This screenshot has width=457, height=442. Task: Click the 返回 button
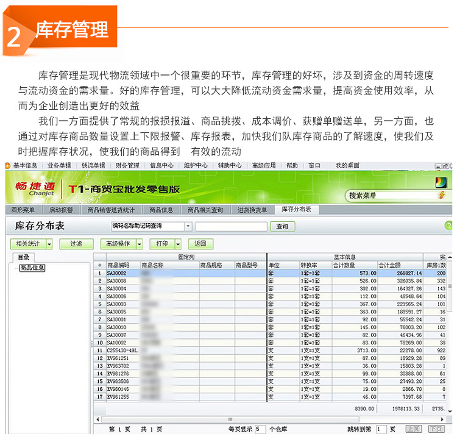click(x=200, y=244)
